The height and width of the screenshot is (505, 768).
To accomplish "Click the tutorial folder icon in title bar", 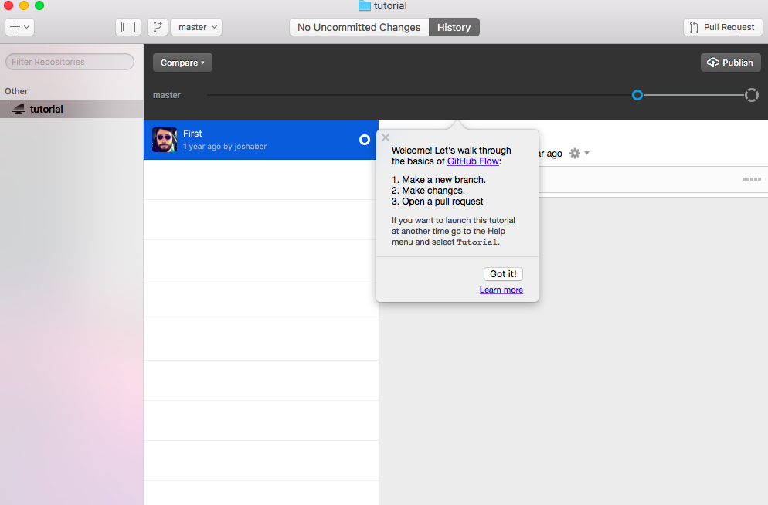I will click(365, 6).
